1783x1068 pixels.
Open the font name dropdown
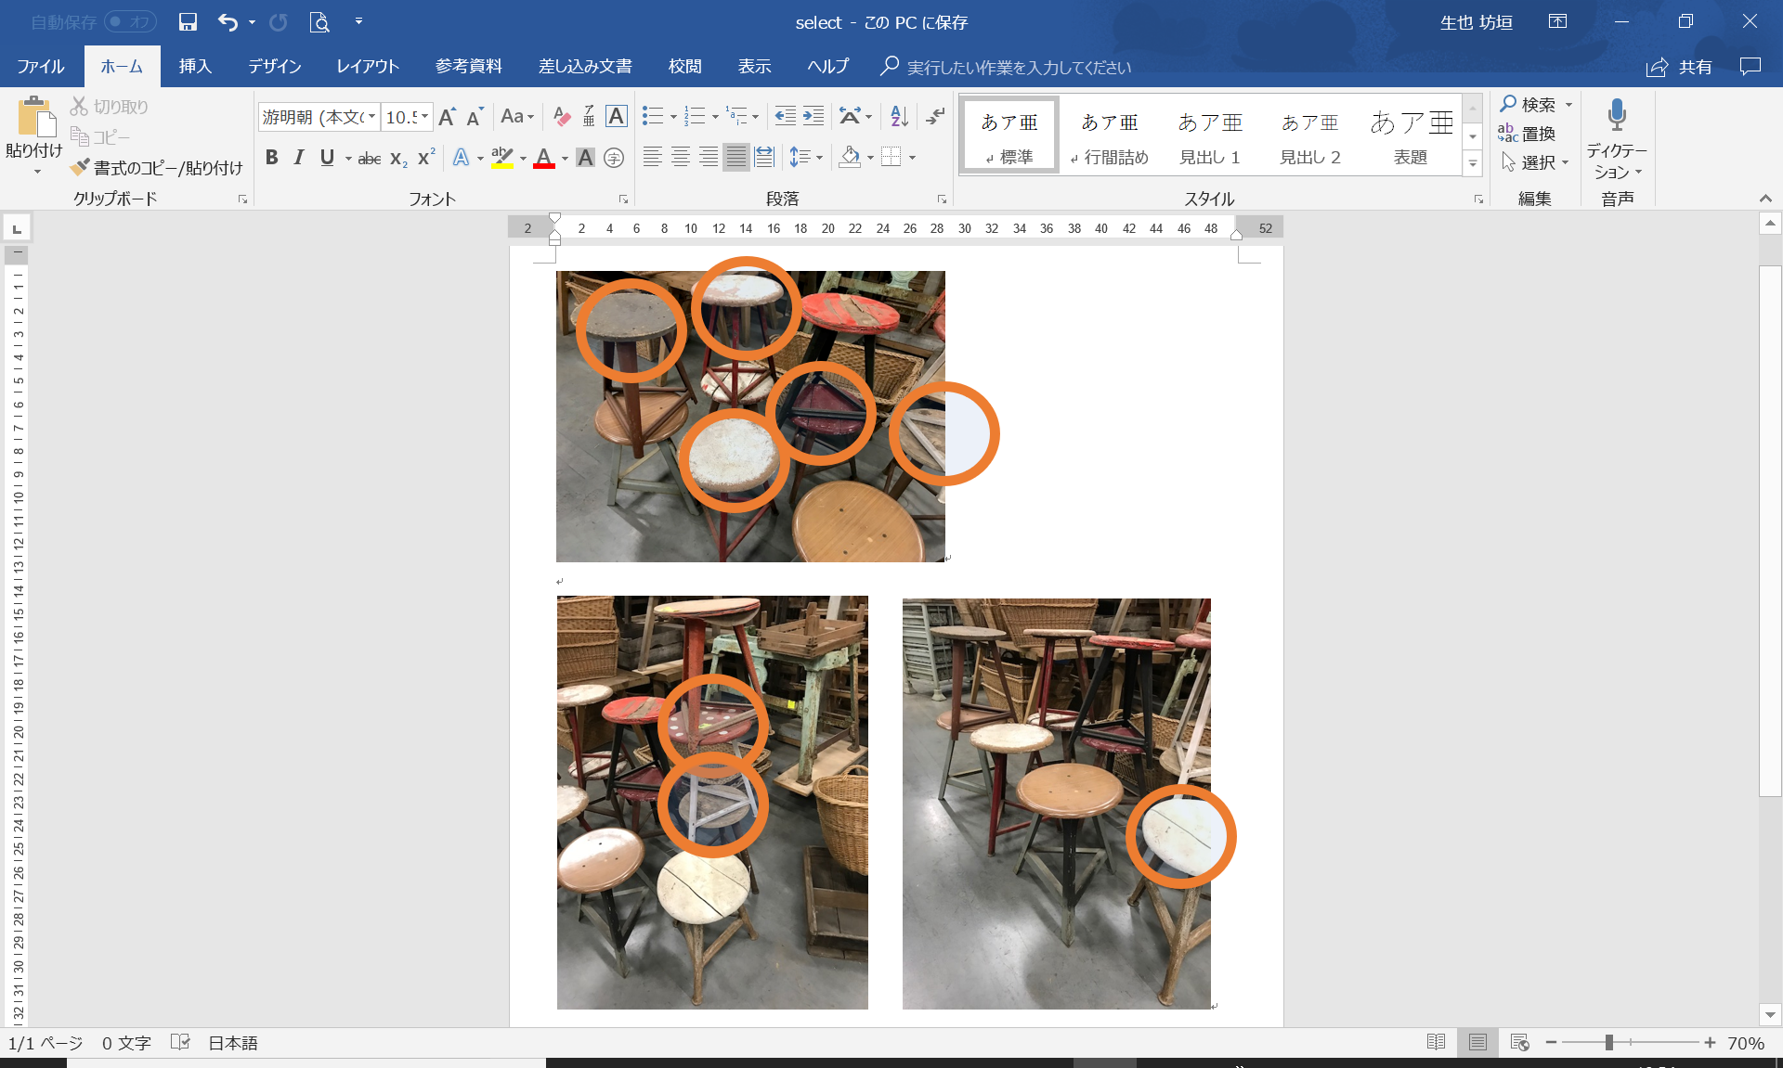pos(372,117)
